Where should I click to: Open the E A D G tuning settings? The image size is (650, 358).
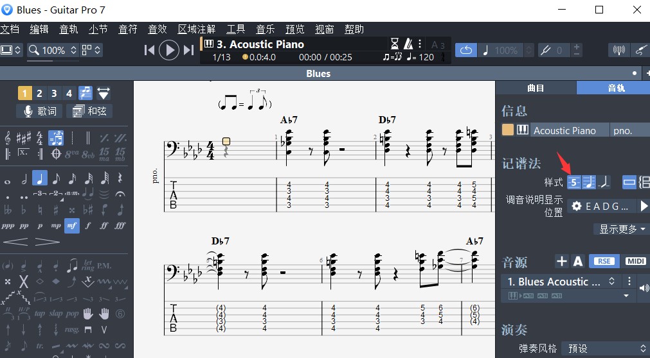tap(601, 206)
